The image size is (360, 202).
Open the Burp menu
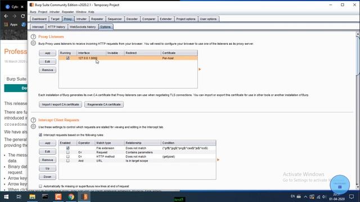tap(33, 12)
